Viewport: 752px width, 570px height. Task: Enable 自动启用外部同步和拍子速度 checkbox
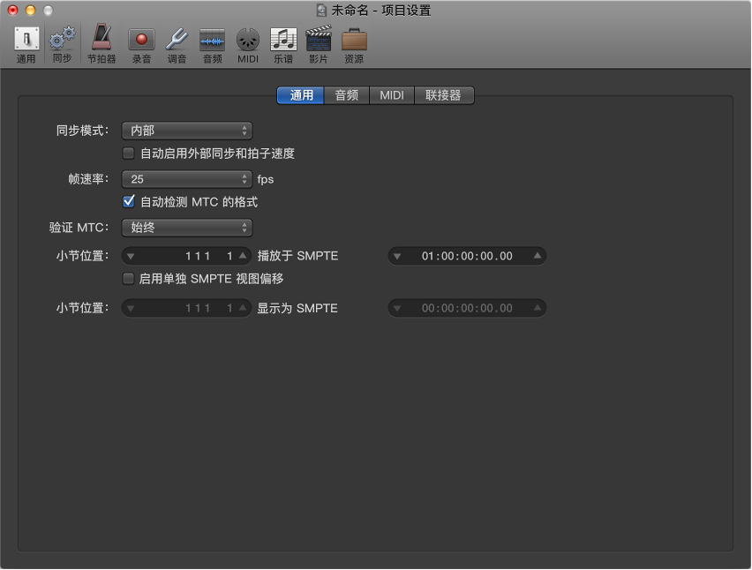click(128, 154)
